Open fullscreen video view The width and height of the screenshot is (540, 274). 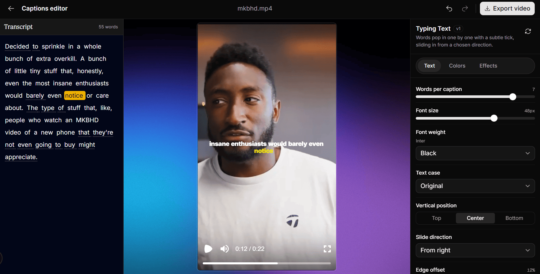(327, 249)
